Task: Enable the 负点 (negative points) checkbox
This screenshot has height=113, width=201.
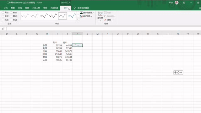Action: tap(3, 20)
